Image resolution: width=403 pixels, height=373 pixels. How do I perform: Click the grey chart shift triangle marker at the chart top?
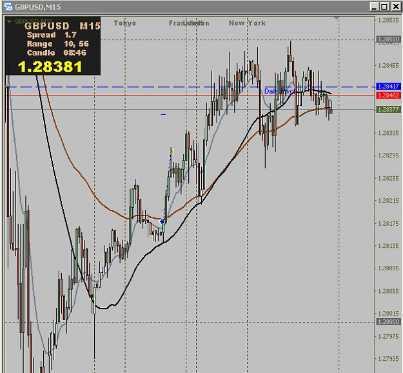(336, 18)
